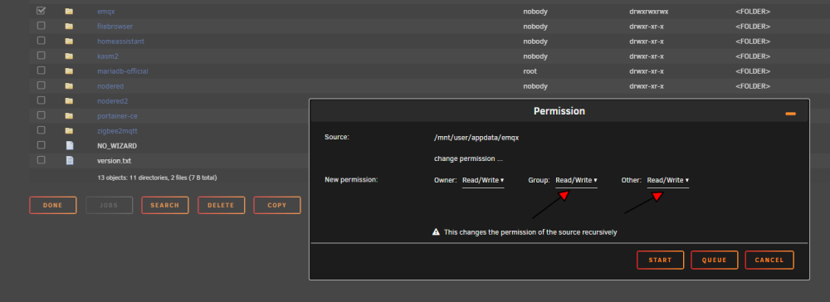Tick the version.txt file checkbox
This screenshot has width=830, height=302.
tap(41, 160)
